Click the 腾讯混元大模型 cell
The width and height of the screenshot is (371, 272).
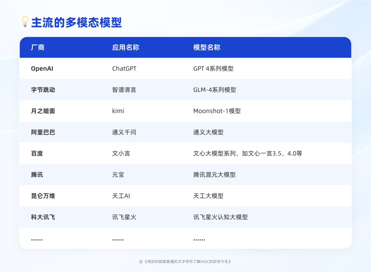214,175
